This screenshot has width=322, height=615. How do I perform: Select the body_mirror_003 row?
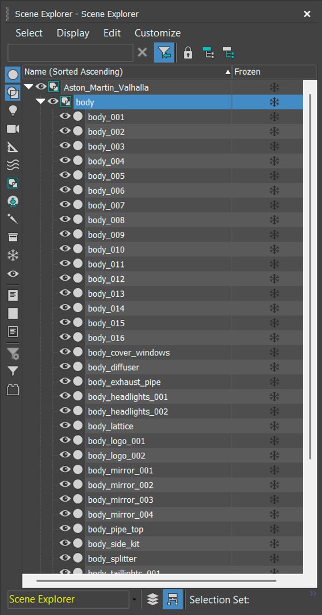[x=195, y=500]
